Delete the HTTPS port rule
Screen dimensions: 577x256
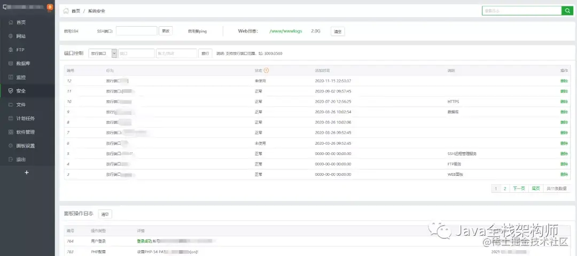(x=564, y=102)
